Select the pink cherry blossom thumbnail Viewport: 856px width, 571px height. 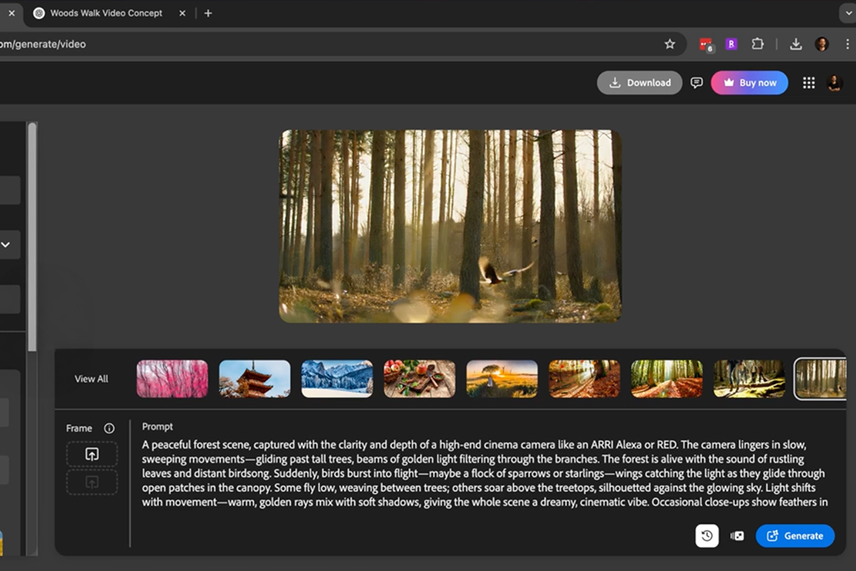pos(172,379)
